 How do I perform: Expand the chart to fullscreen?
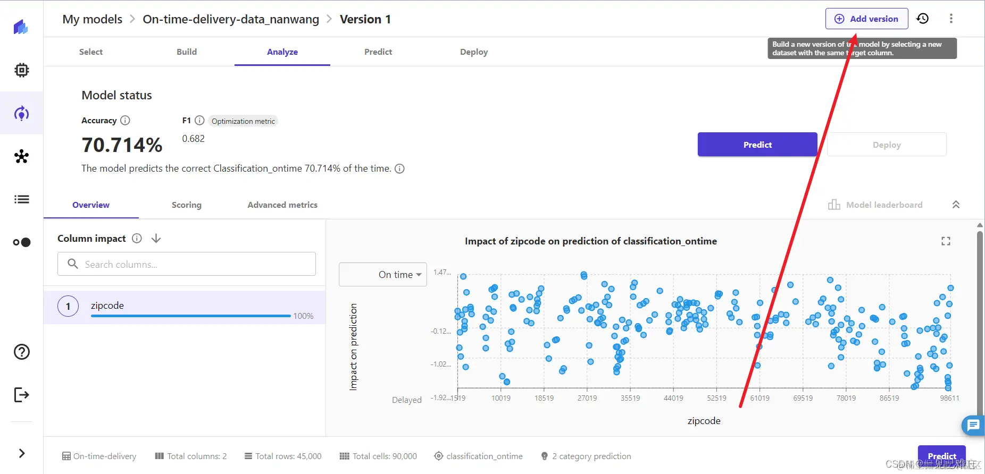946,241
